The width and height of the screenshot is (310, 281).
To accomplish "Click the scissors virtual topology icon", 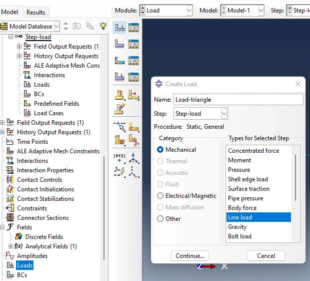I will coord(133,140).
